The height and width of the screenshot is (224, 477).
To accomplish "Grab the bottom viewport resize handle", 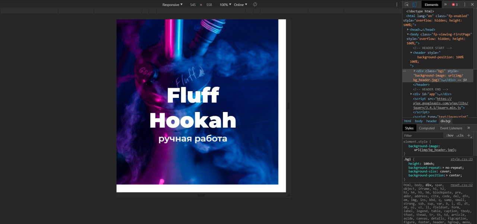I will (x=201, y=195).
